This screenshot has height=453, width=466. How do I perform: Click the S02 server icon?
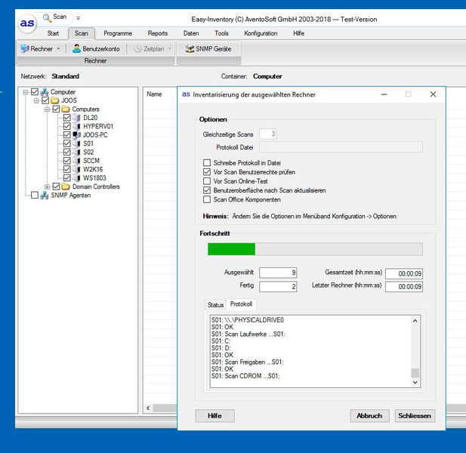(x=77, y=152)
